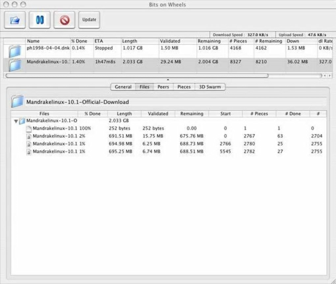
Task: Click the 2704 value in last column
Action: (317, 136)
